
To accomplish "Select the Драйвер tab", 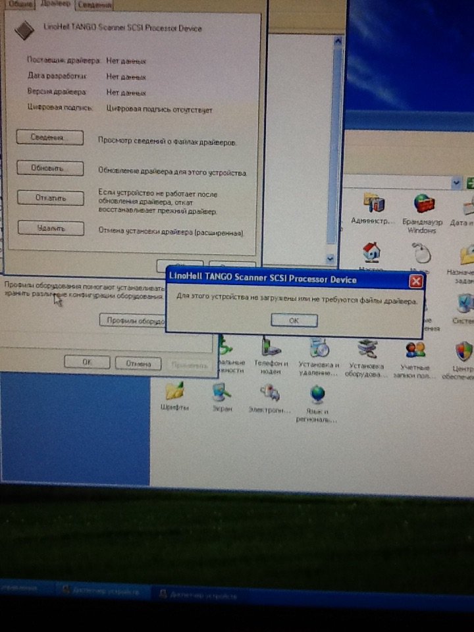I will click(x=55, y=4).
